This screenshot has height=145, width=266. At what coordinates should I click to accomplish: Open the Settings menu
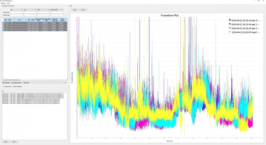pos(3,3)
